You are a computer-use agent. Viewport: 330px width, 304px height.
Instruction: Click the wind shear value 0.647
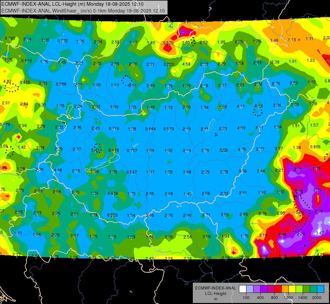tap(132, 172)
